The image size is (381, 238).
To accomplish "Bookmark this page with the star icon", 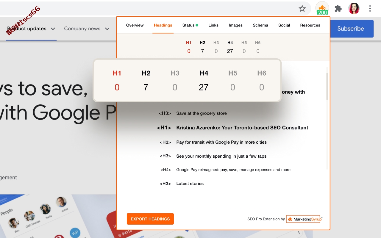I will [x=302, y=9].
